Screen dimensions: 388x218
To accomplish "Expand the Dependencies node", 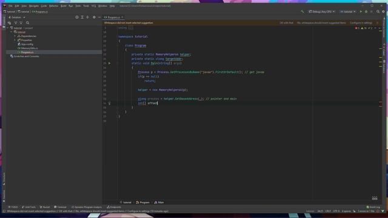I will point(15,36).
